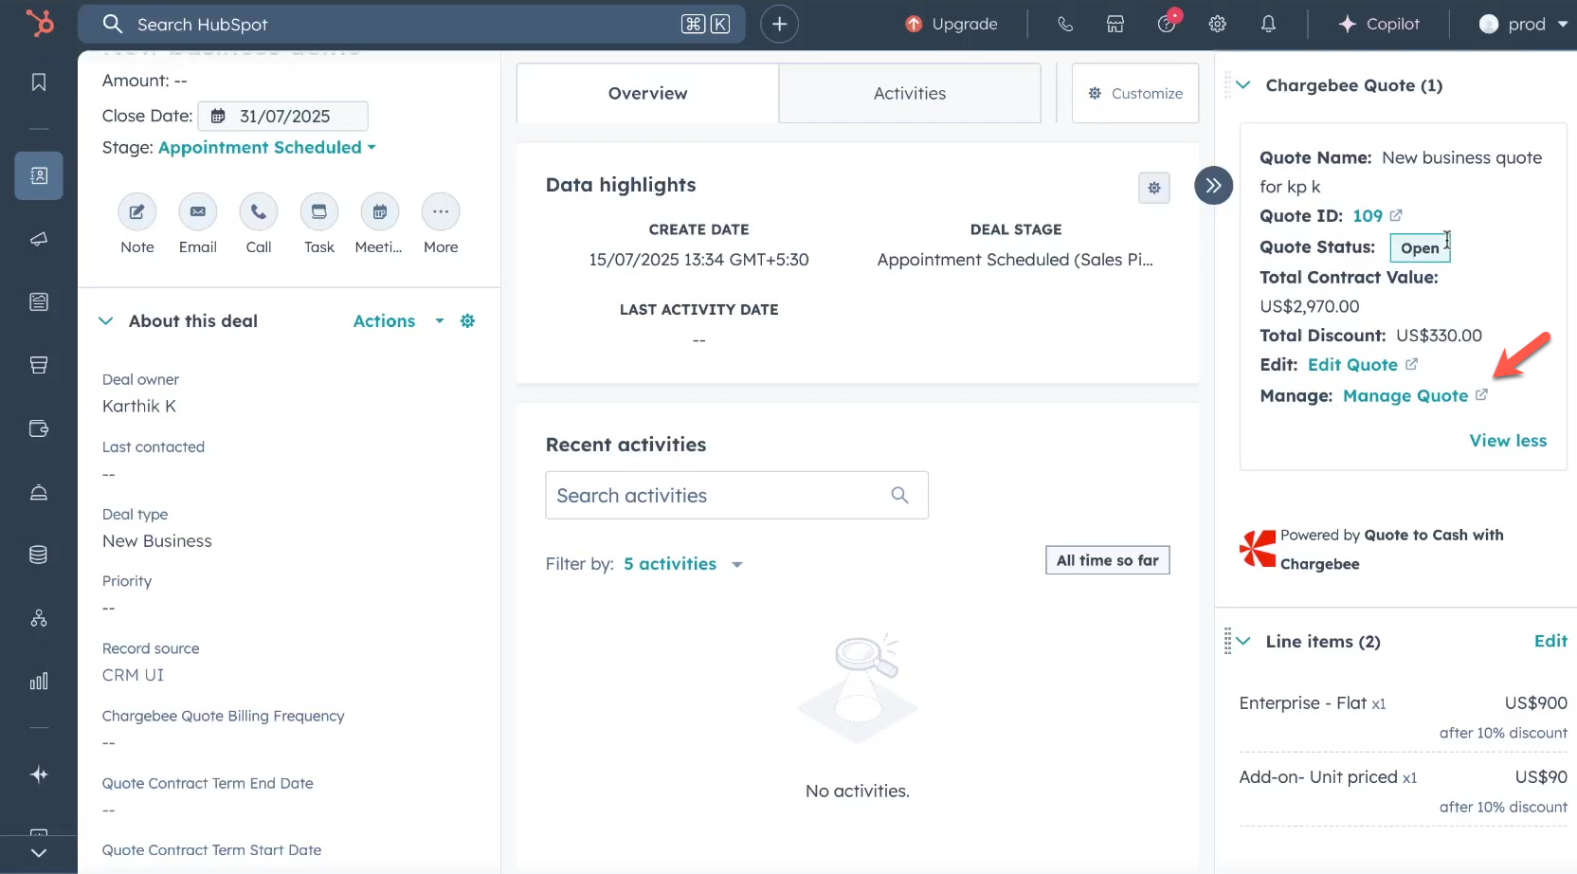Click the Edit Quote link
Screen dimensions: 1577x874
click(1352, 365)
